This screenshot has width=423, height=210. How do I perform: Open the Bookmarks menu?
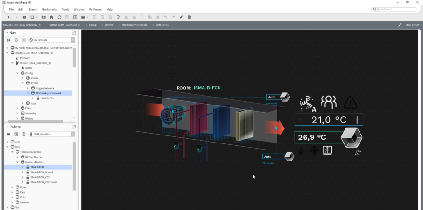(49, 9)
